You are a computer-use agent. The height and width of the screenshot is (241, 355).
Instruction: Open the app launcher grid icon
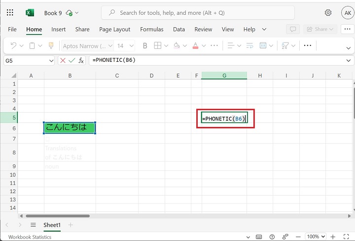click(x=10, y=12)
